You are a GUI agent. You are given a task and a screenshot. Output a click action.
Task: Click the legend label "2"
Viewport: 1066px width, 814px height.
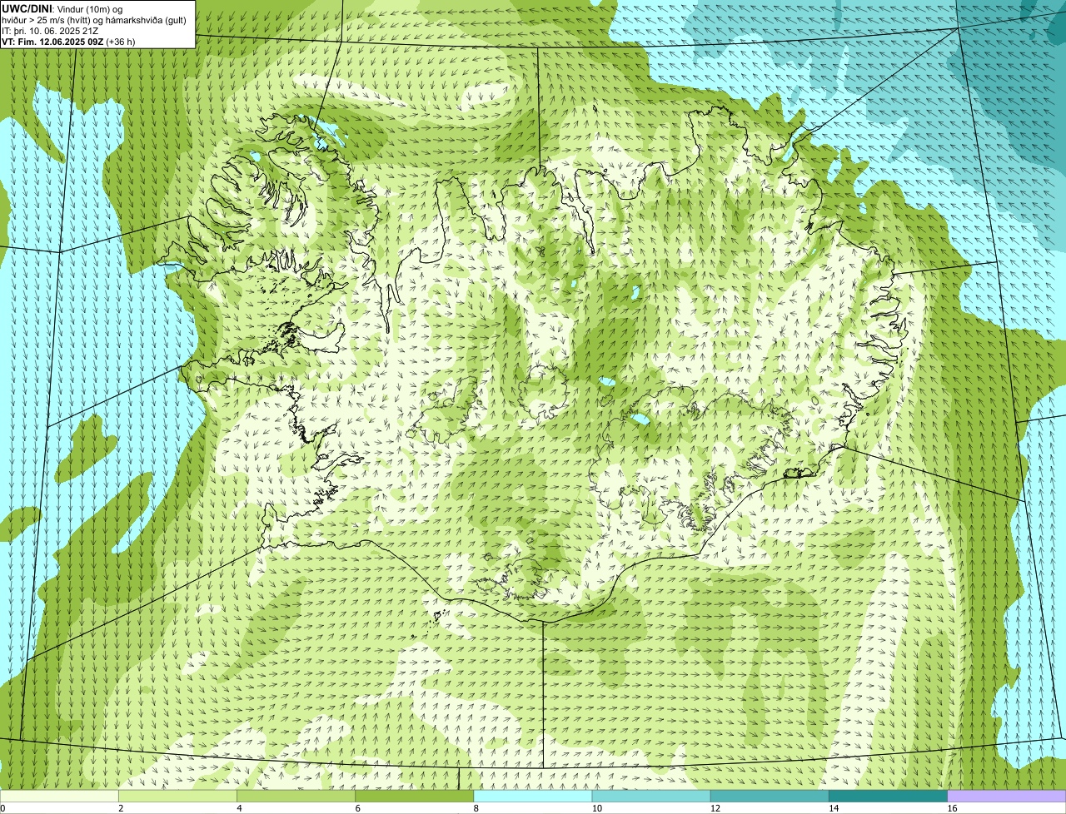(x=122, y=808)
